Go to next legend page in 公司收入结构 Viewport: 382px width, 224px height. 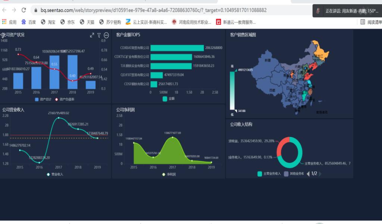[320, 174]
